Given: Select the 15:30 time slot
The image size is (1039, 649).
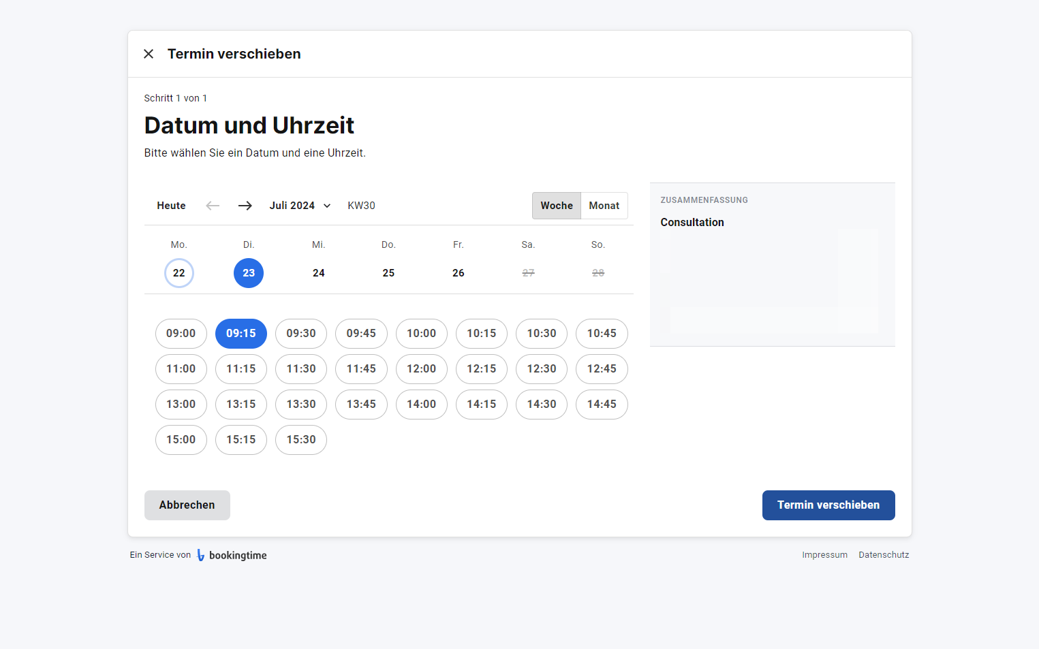Looking at the screenshot, I should pyautogui.click(x=301, y=440).
